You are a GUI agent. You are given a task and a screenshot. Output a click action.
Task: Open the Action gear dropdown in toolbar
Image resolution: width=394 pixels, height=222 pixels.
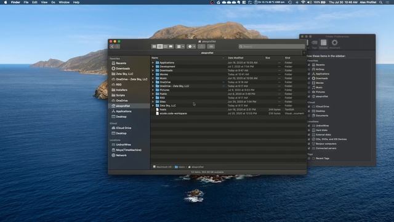pyautogui.click(x=191, y=47)
